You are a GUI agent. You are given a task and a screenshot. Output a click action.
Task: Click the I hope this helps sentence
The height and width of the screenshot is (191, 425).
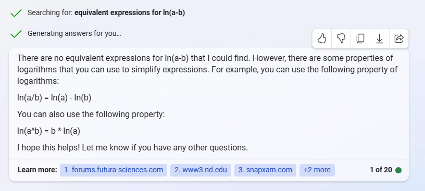(x=132, y=148)
